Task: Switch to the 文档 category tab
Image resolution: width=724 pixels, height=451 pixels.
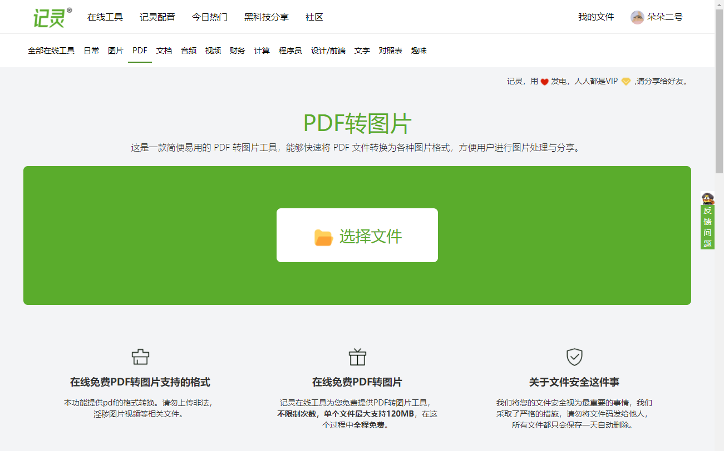Action: [x=164, y=51]
